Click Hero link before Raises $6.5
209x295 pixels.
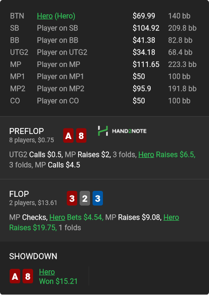(x=146, y=155)
